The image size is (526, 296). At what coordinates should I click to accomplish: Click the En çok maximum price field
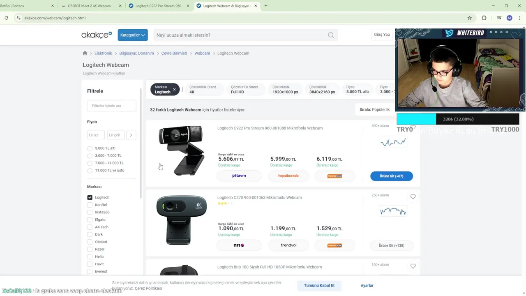click(x=116, y=135)
